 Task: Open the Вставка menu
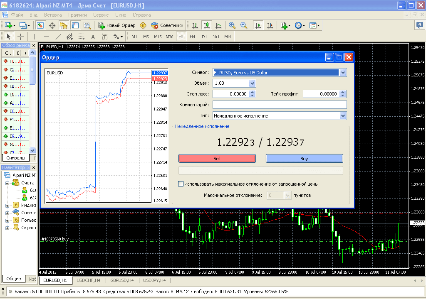pyautogui.click(x=53, y=15)
